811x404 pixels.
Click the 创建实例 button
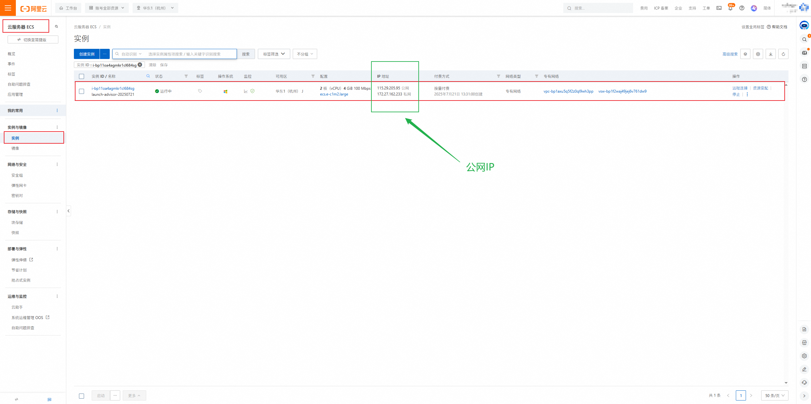coord(87,54)
